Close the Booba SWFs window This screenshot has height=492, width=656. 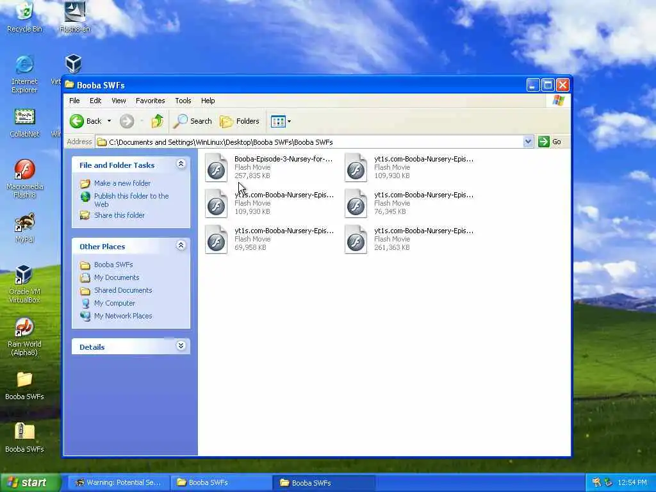562,85
